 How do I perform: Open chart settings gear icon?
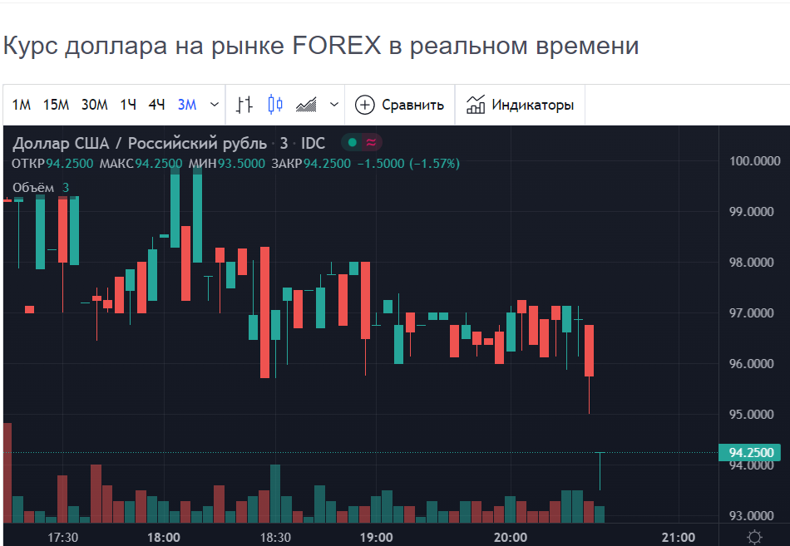[x=754, y=537]
